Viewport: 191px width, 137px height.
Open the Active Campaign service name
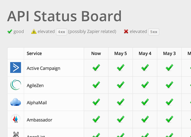click(43, 68)
